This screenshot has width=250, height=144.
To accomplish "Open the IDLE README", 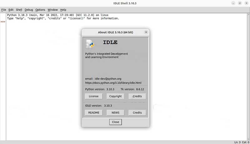I will 93,113.
